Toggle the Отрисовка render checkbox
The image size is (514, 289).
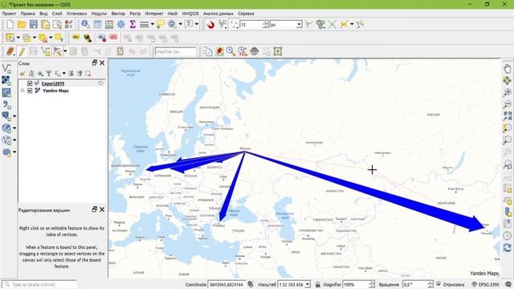439,284
